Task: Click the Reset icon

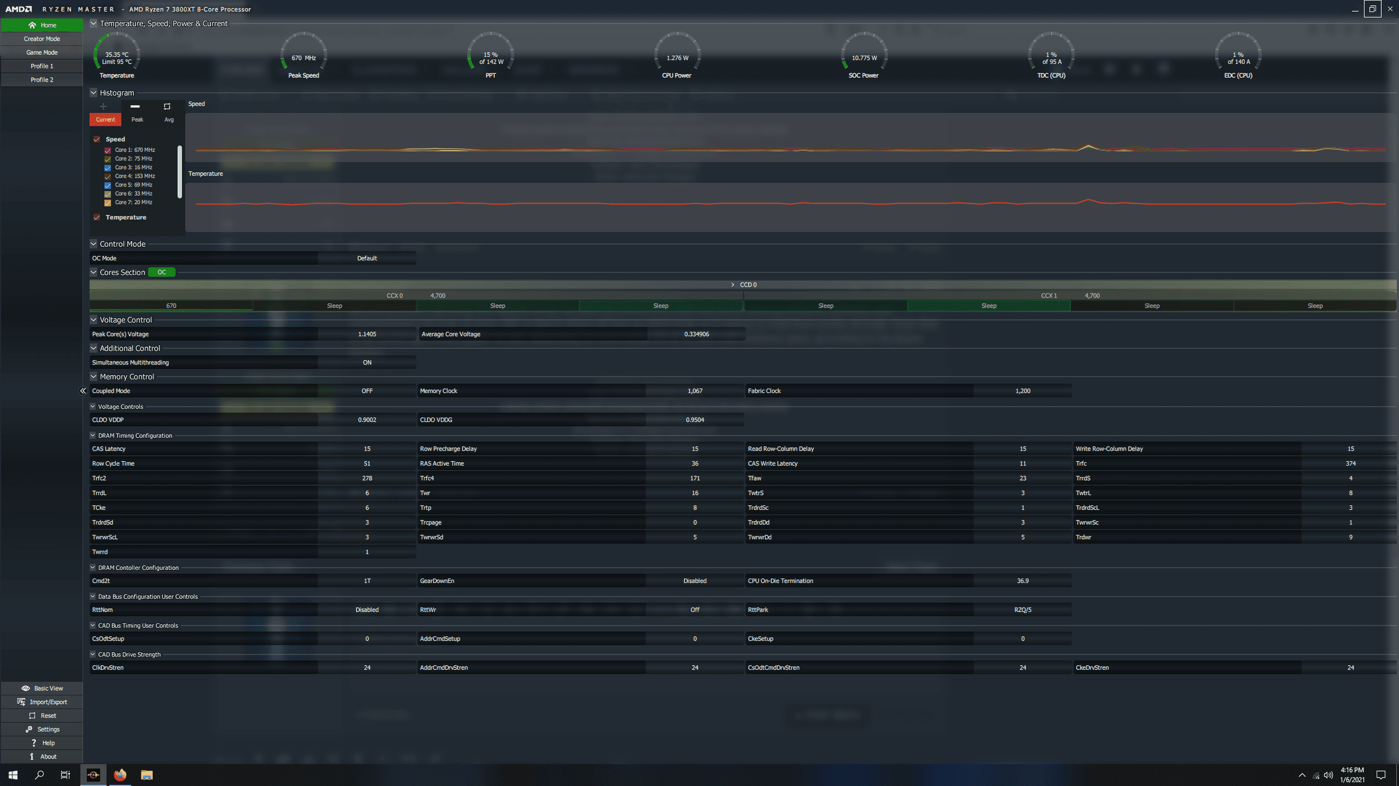Action: pos(32,716)
